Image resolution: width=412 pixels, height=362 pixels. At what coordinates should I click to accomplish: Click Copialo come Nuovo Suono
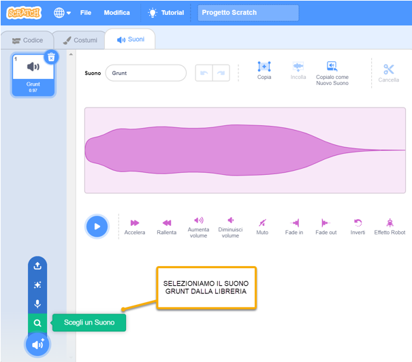pyautogui.click(x=332, y=73)
